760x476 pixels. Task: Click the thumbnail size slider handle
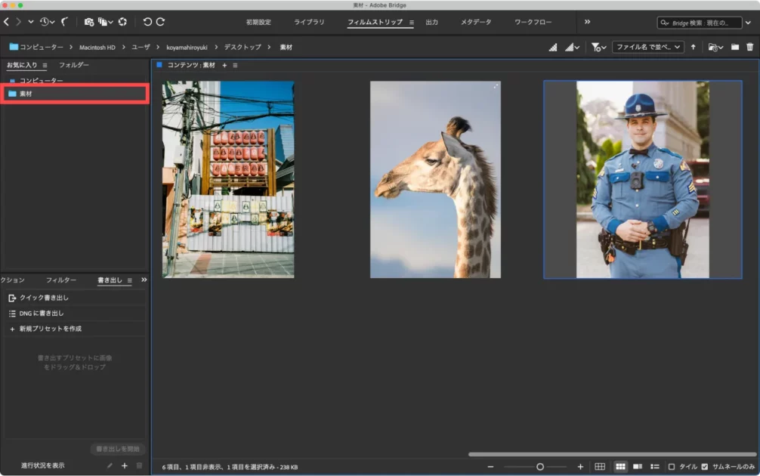click(540, 467)
